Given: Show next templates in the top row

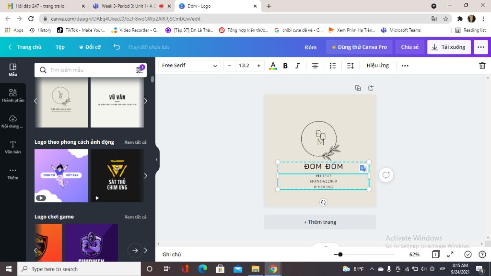Looking at the screenshot, I should coord(146,101).
